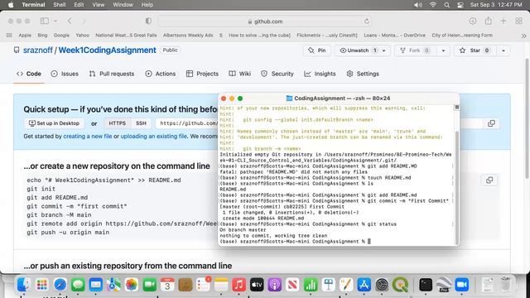The height and width of the screenshot is (298, 530).
Task: Copy the create-new-repository commands
Action: (489, 180)
